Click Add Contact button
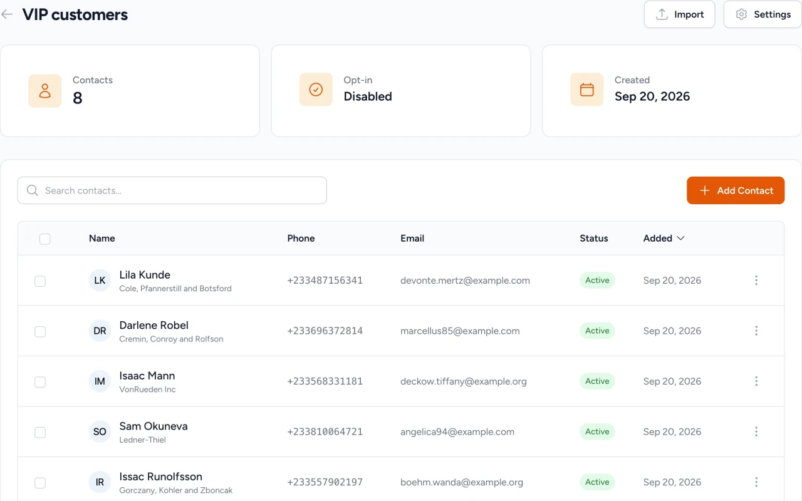This screenshot has height=501, width=802. click(736, 190)
